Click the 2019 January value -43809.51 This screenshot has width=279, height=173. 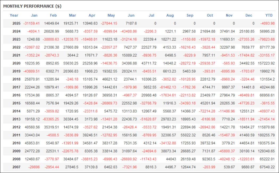pyautogui.click(x=31, y=71)
